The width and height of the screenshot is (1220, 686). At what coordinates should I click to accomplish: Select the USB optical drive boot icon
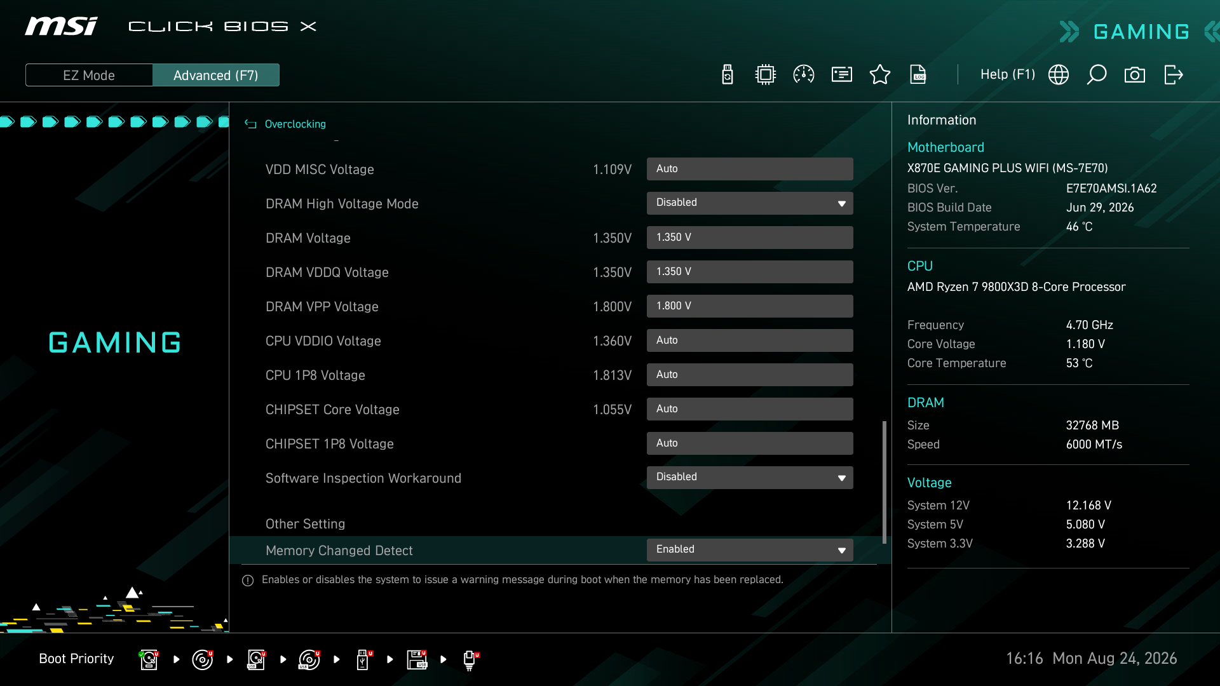309,659
